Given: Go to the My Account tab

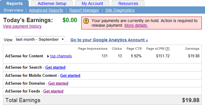Looking at the screenshot, I should coord(92,3).
